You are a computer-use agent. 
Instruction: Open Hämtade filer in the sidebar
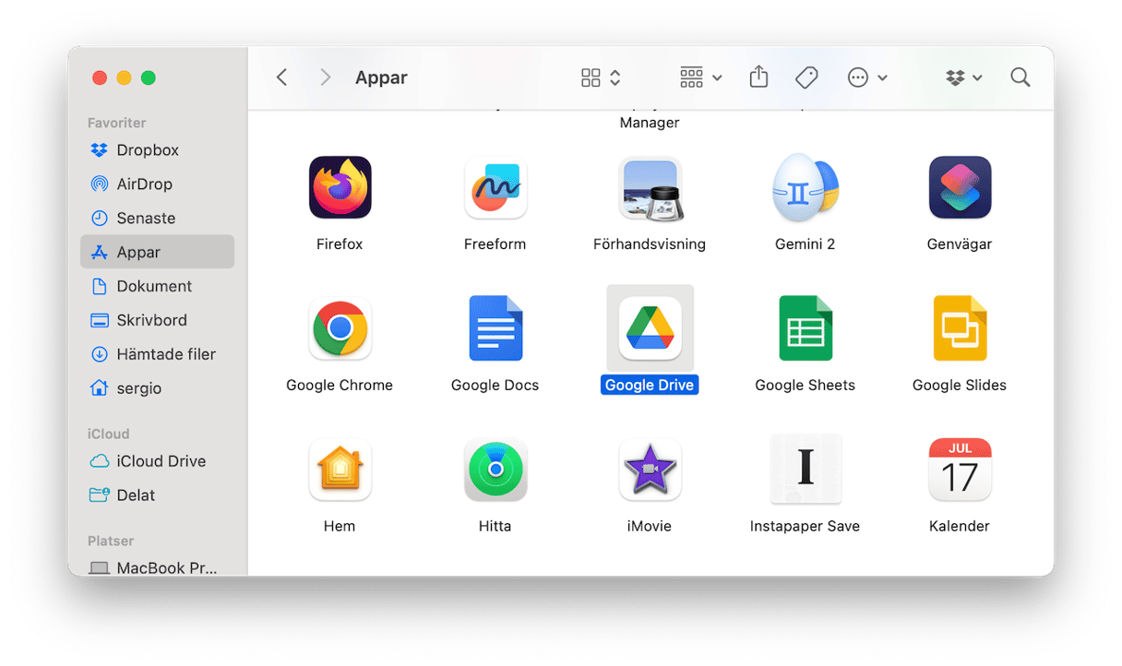pyautogui.click(x=157, y=354)
